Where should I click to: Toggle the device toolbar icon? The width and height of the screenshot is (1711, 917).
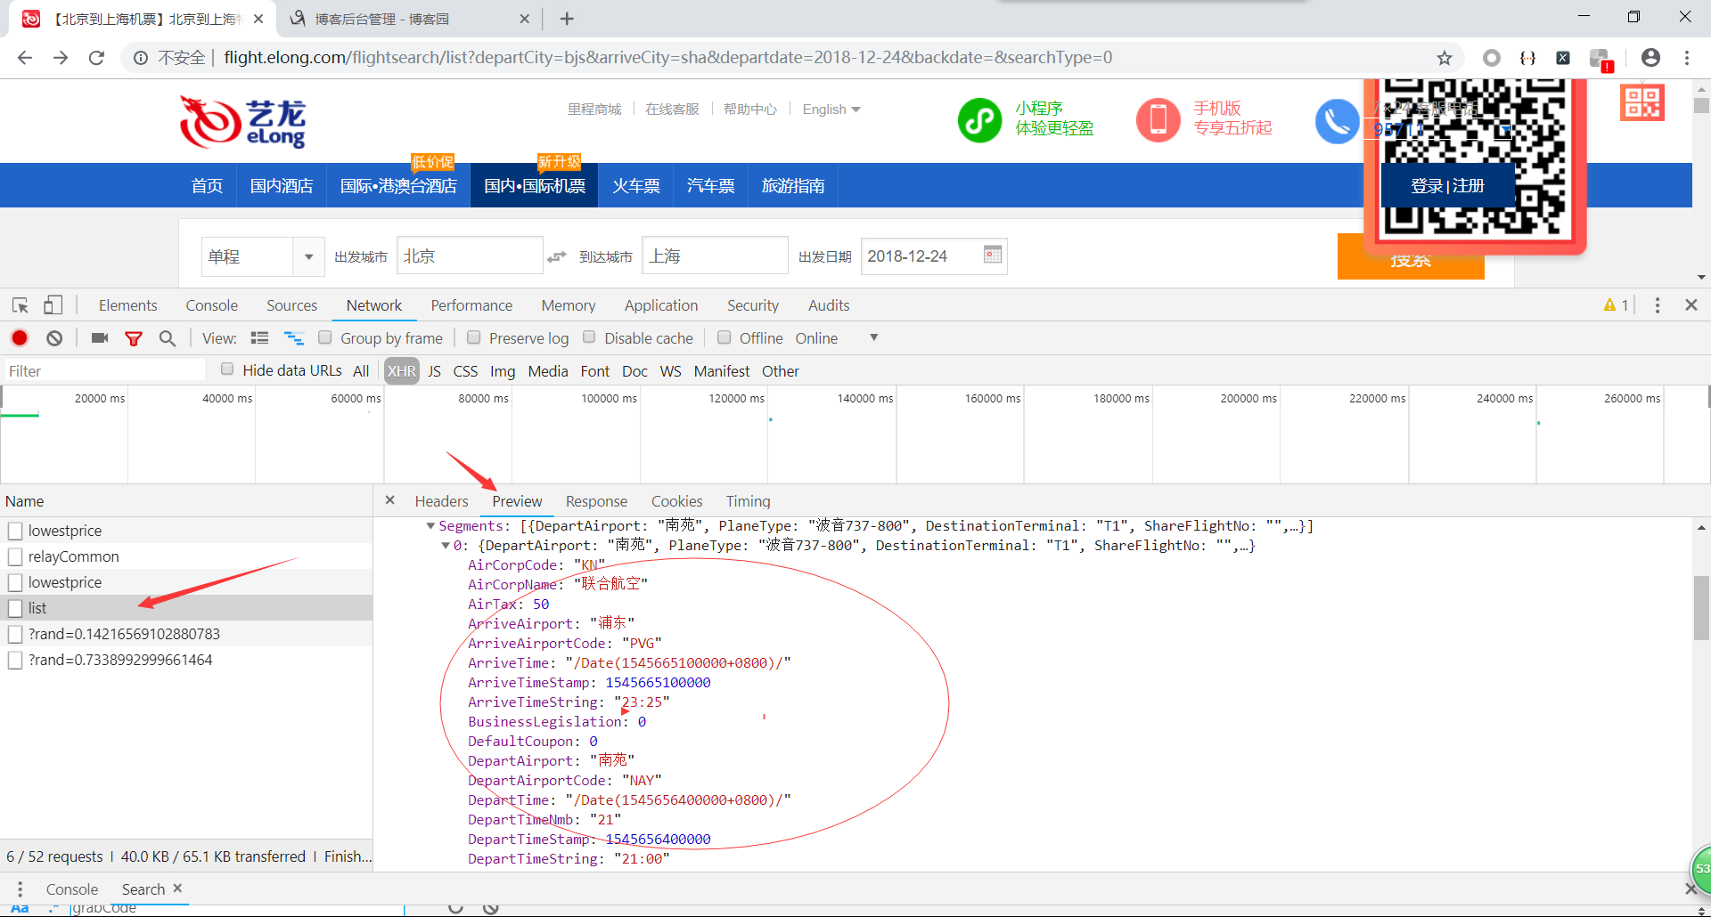coord(53,305)
